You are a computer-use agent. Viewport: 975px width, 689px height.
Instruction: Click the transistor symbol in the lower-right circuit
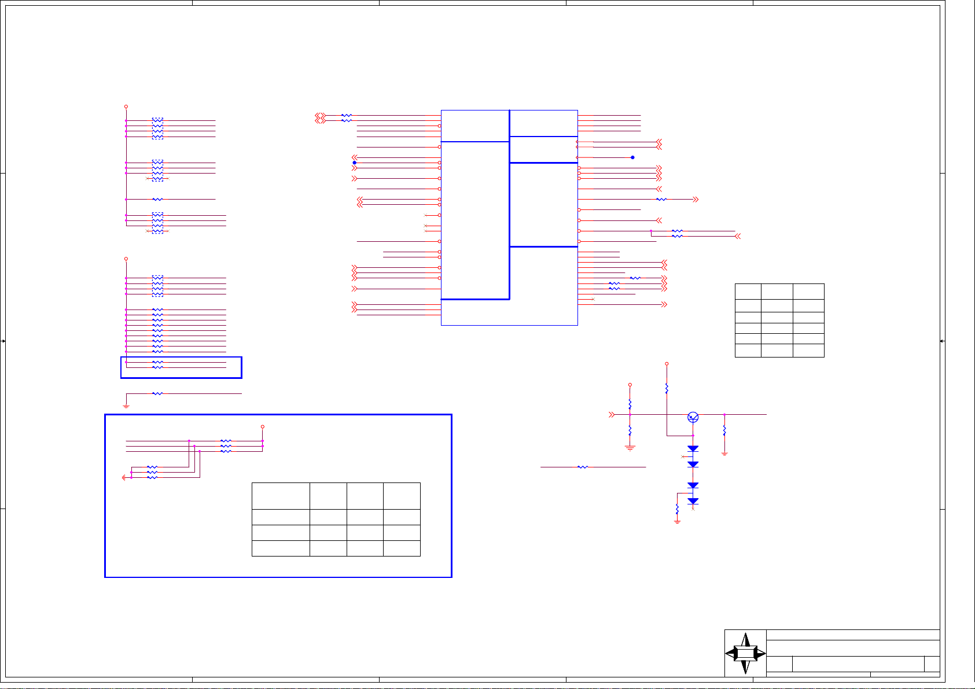tap(693, 418)
